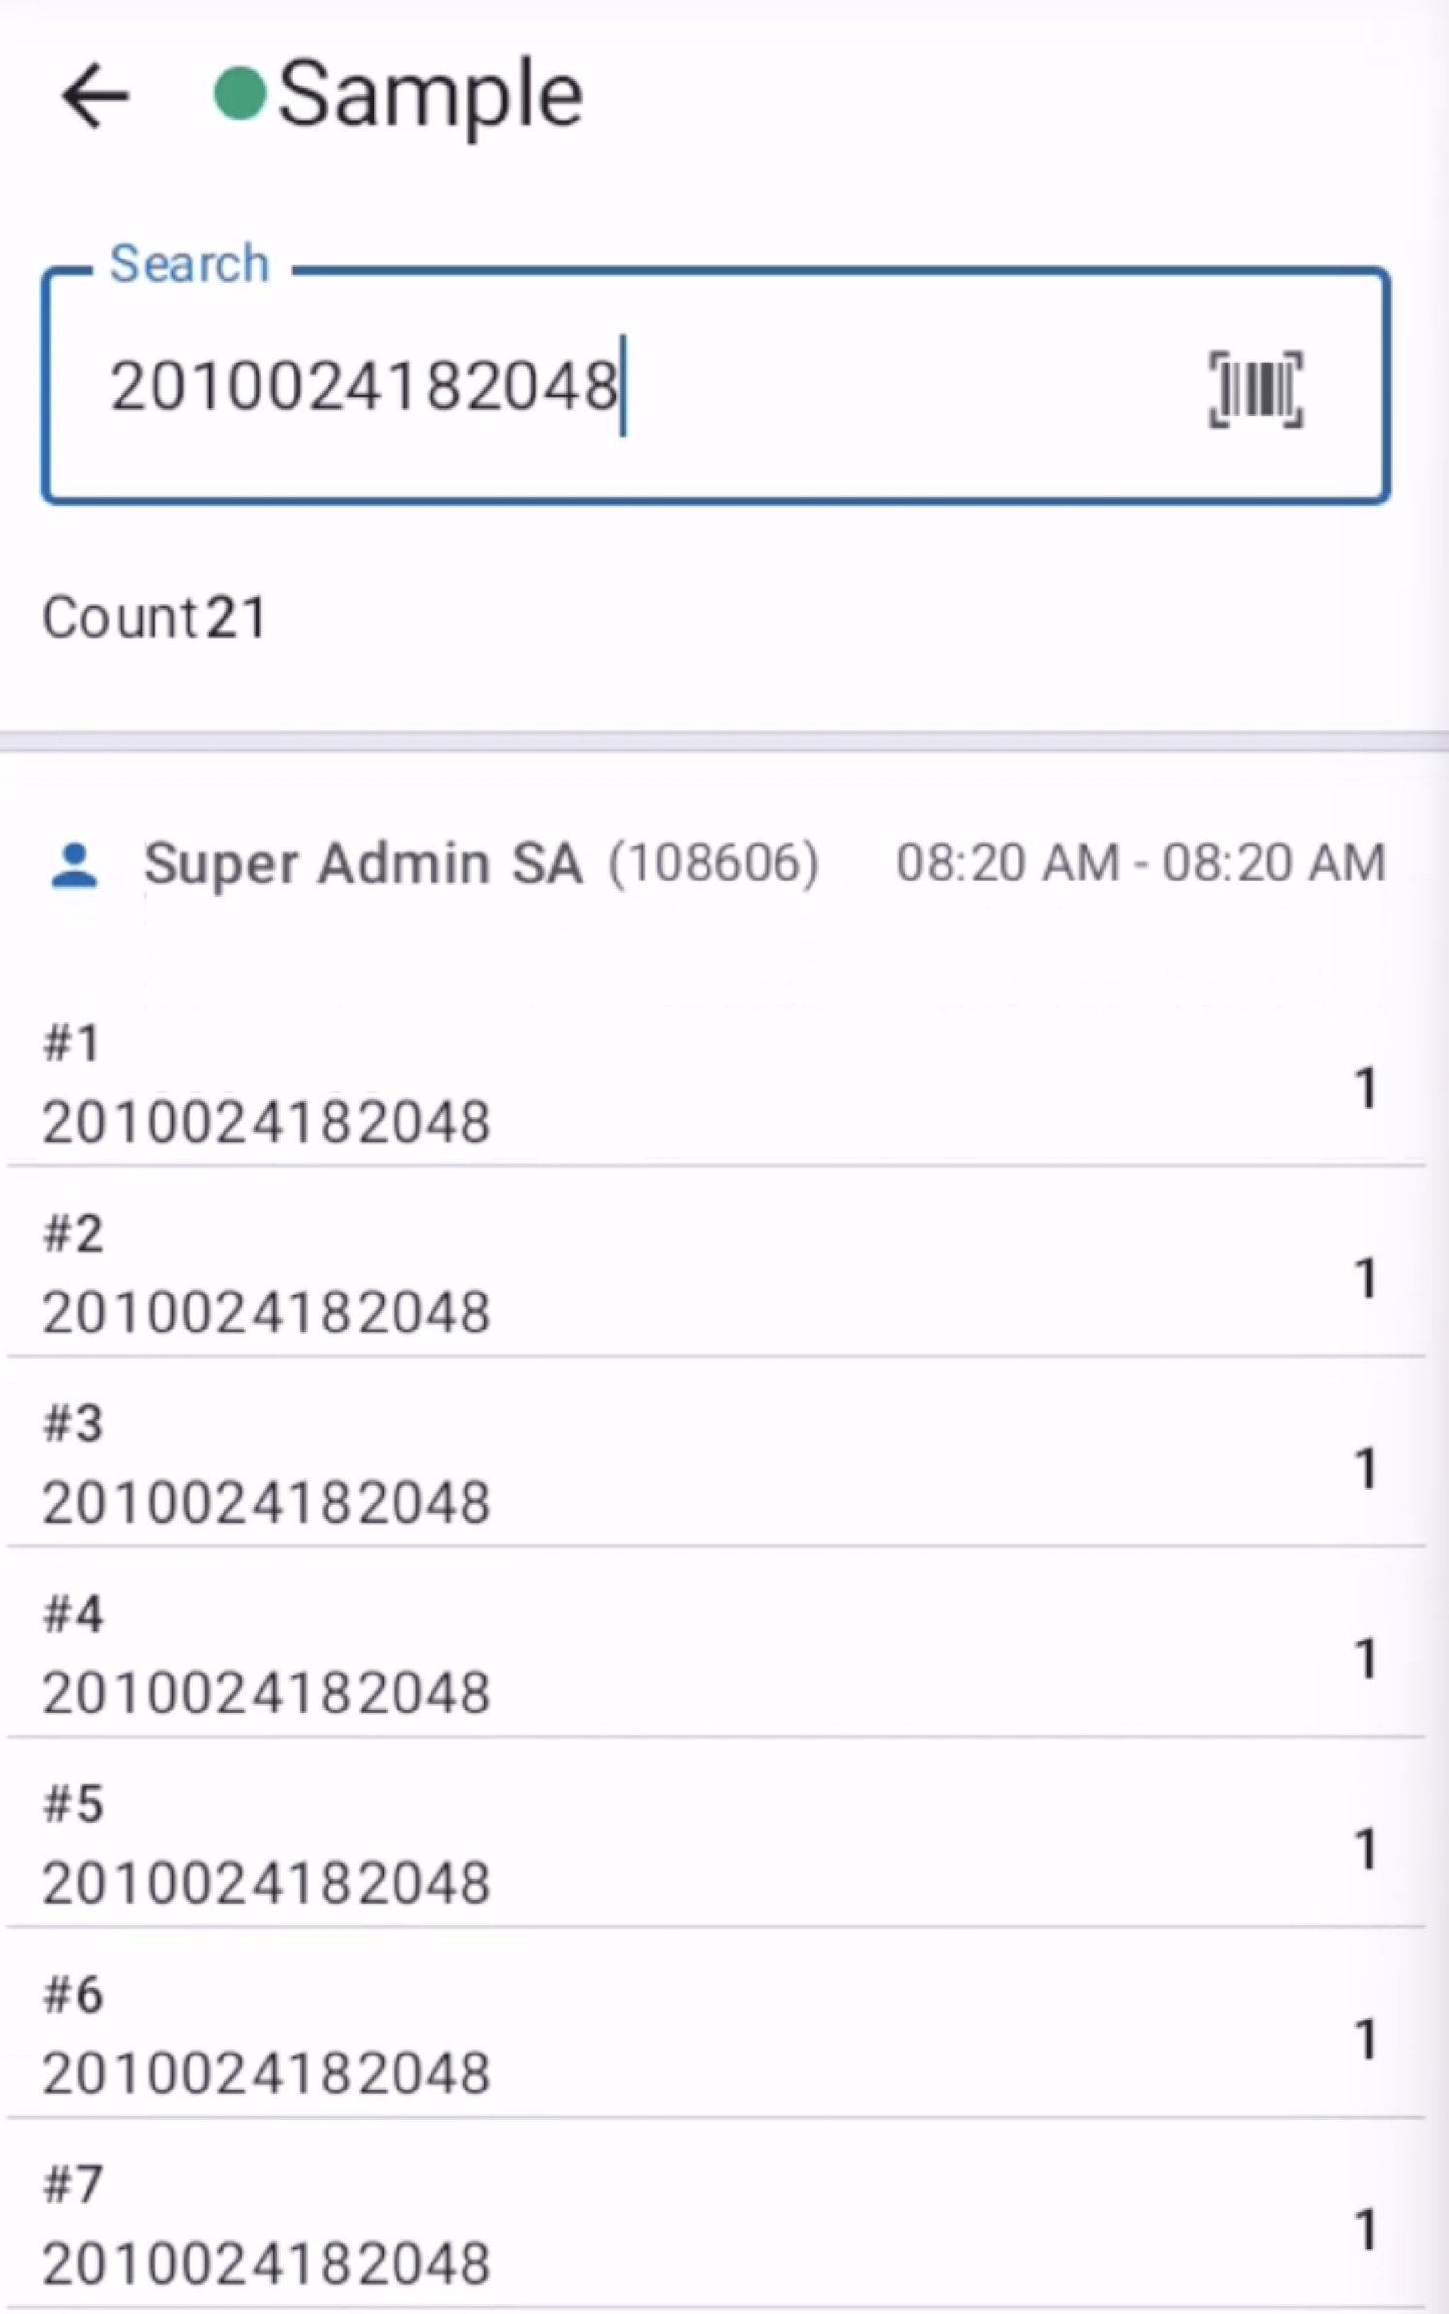This screenshot has width=1449, height=2314.
Task: Tap the Count 21 label
Action: click(x=154, y=617)
